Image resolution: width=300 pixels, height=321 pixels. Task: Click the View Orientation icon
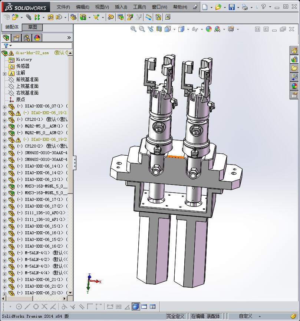coord(168,29)
